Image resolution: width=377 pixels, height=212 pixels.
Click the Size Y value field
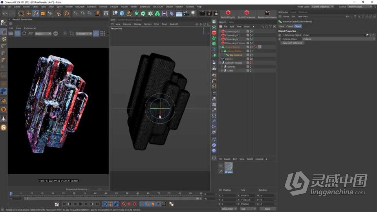pos(247,200)
